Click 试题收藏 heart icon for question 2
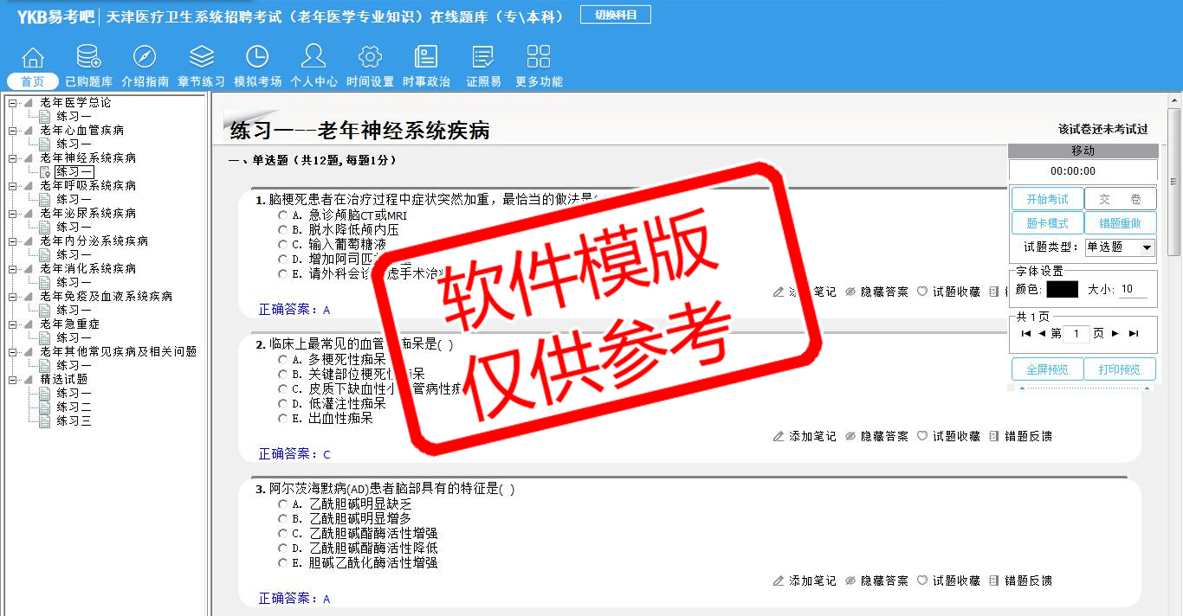Viewport: 1183px width, 616px height. [922, 436]
